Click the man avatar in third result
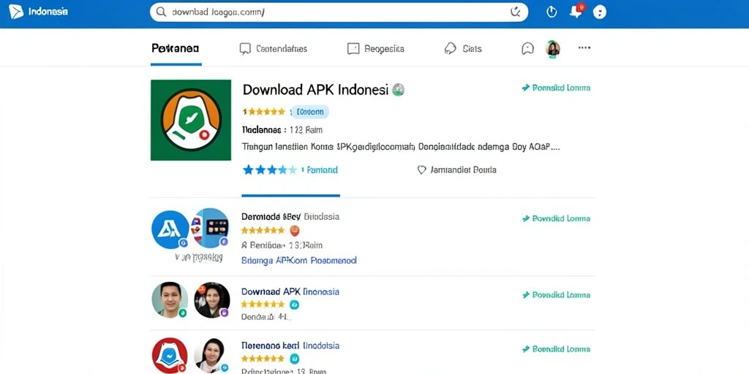749x374 pixels. tap(170, 299)
